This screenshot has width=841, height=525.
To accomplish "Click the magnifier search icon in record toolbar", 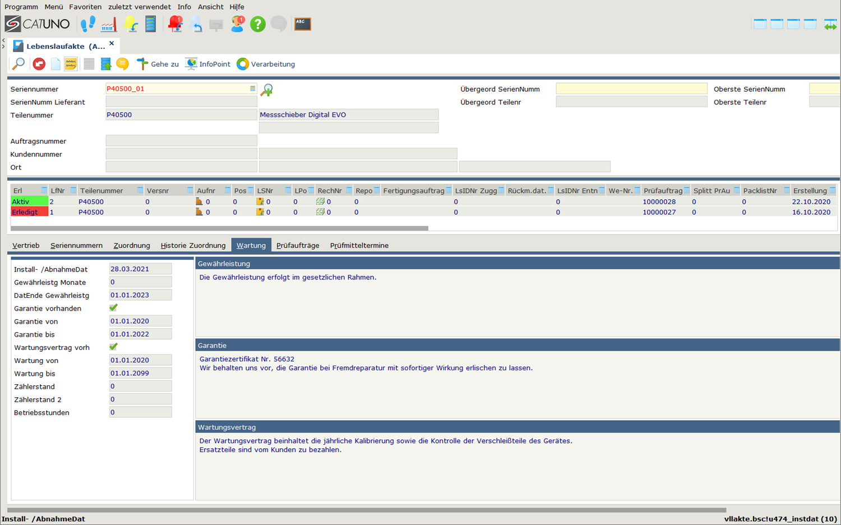I will 19,64.
